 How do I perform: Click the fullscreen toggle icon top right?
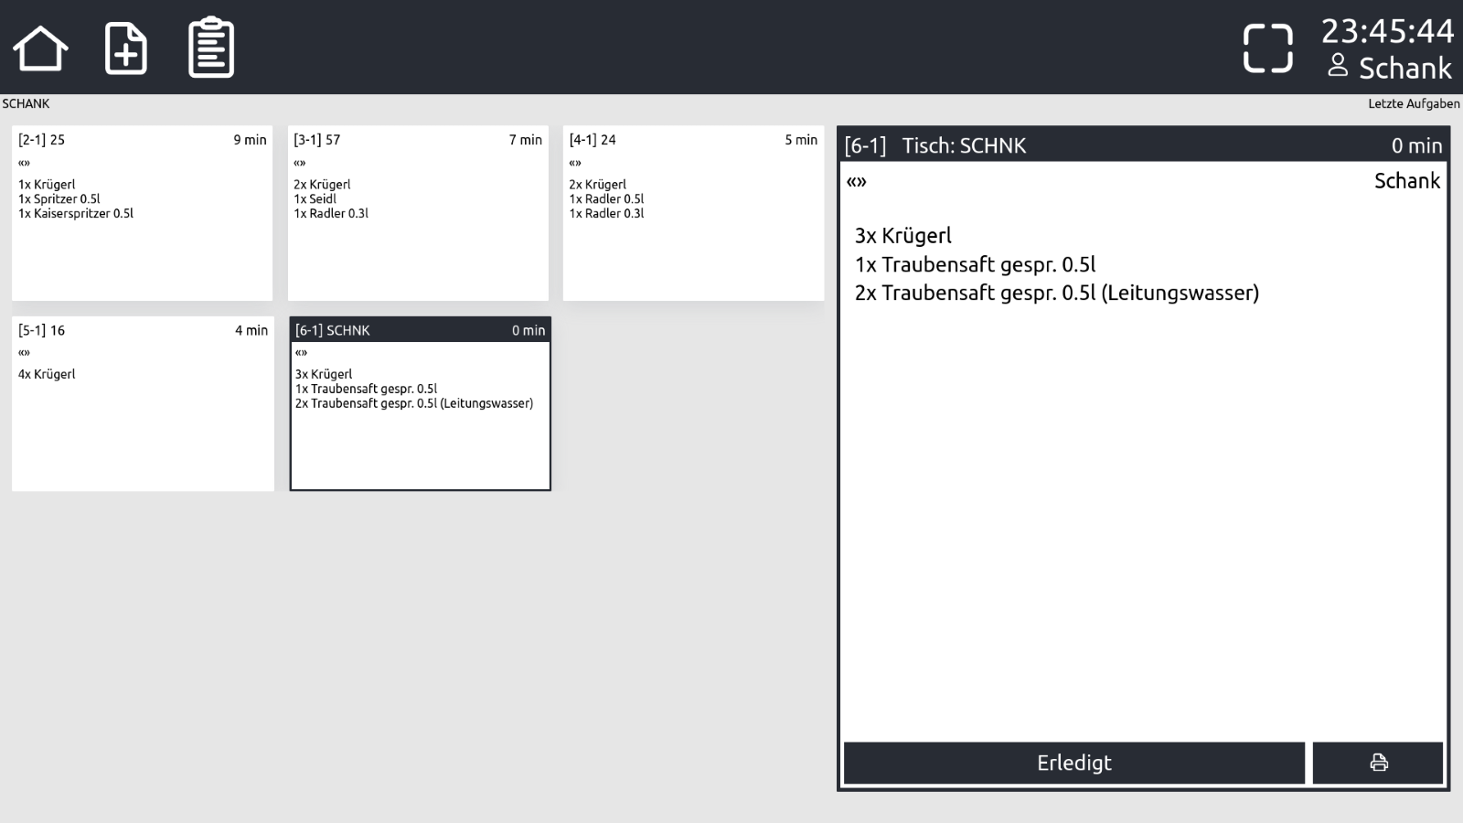click(x=1269, y=46)
